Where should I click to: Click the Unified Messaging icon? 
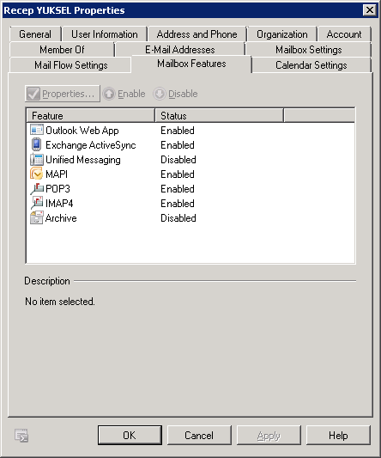tap(37, 159)
